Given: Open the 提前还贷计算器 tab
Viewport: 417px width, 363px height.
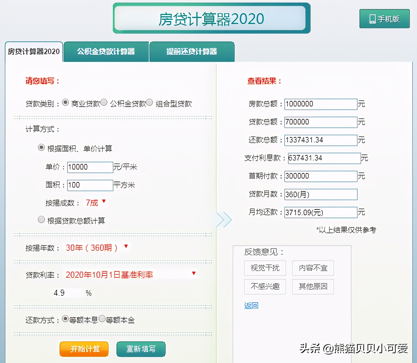Looking at the screenshot, I should coord(192,52).
